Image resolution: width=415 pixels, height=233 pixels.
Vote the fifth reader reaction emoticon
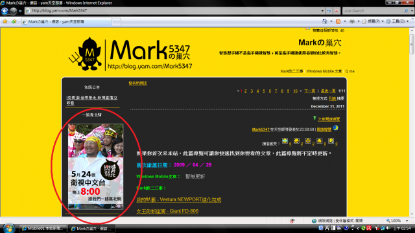(331, 141)
